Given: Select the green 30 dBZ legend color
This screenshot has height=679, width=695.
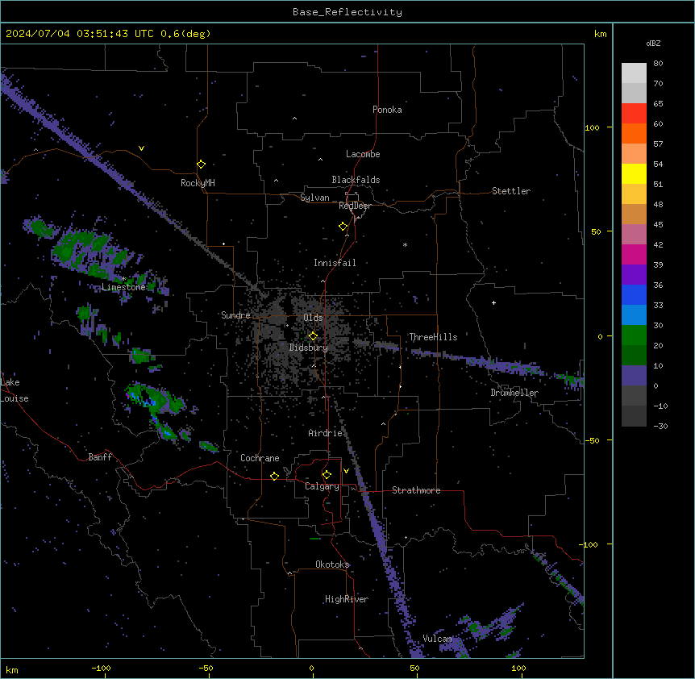Looking at the screenshot, I should pyautogui.click(x=634, y=335).
